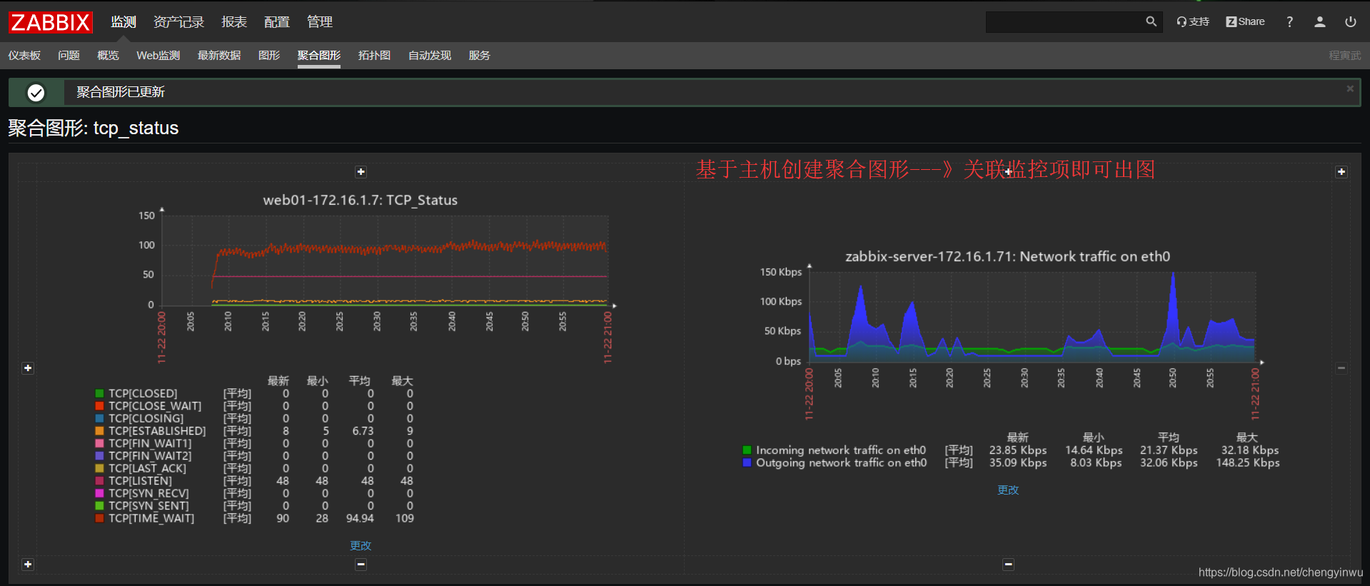
Task: Go to 拓扑图 submenu
Action: 374,55
